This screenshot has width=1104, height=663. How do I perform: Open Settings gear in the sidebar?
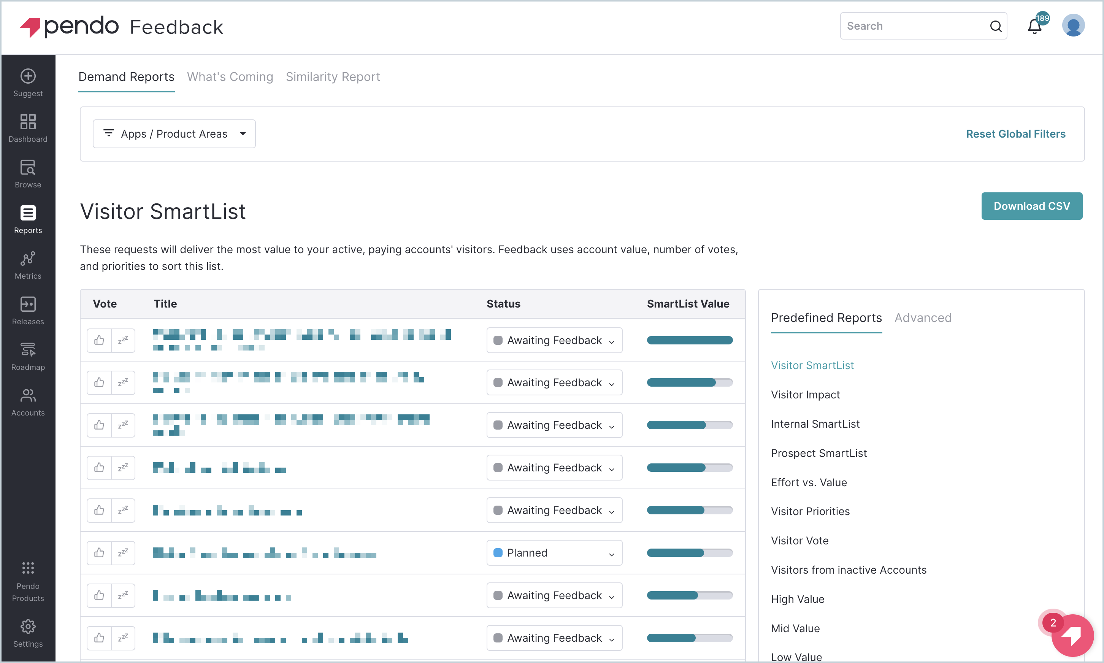[28, 633]
